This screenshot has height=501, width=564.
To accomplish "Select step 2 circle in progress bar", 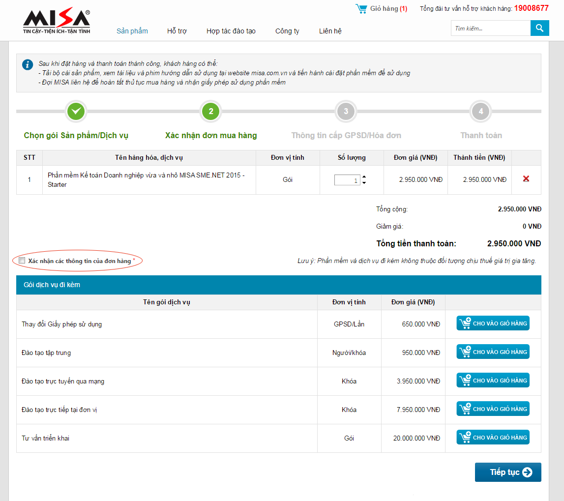I will [x=211, y=111].
